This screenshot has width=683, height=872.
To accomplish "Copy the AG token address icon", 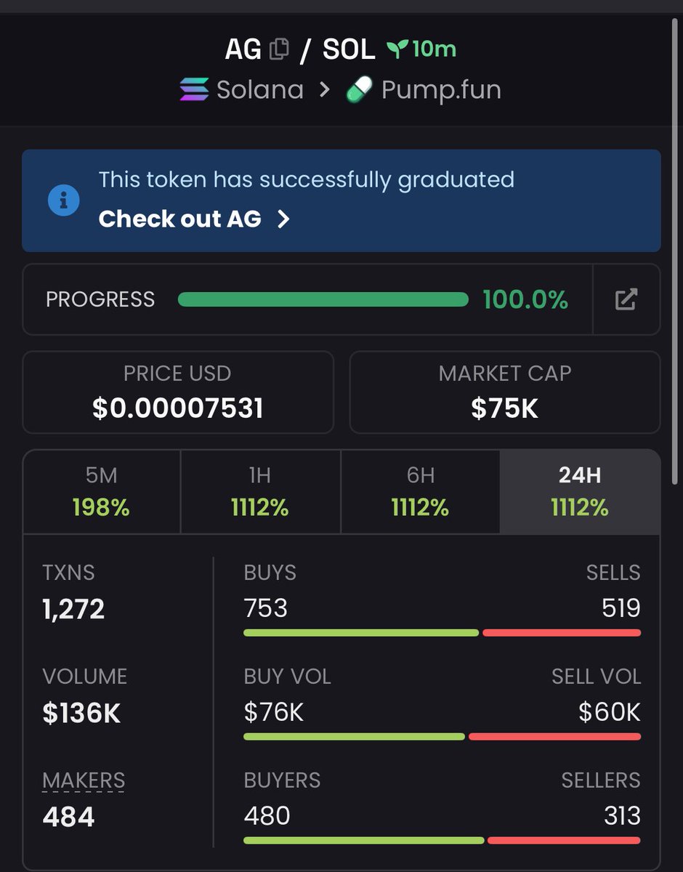I will [x=278, y=49].
